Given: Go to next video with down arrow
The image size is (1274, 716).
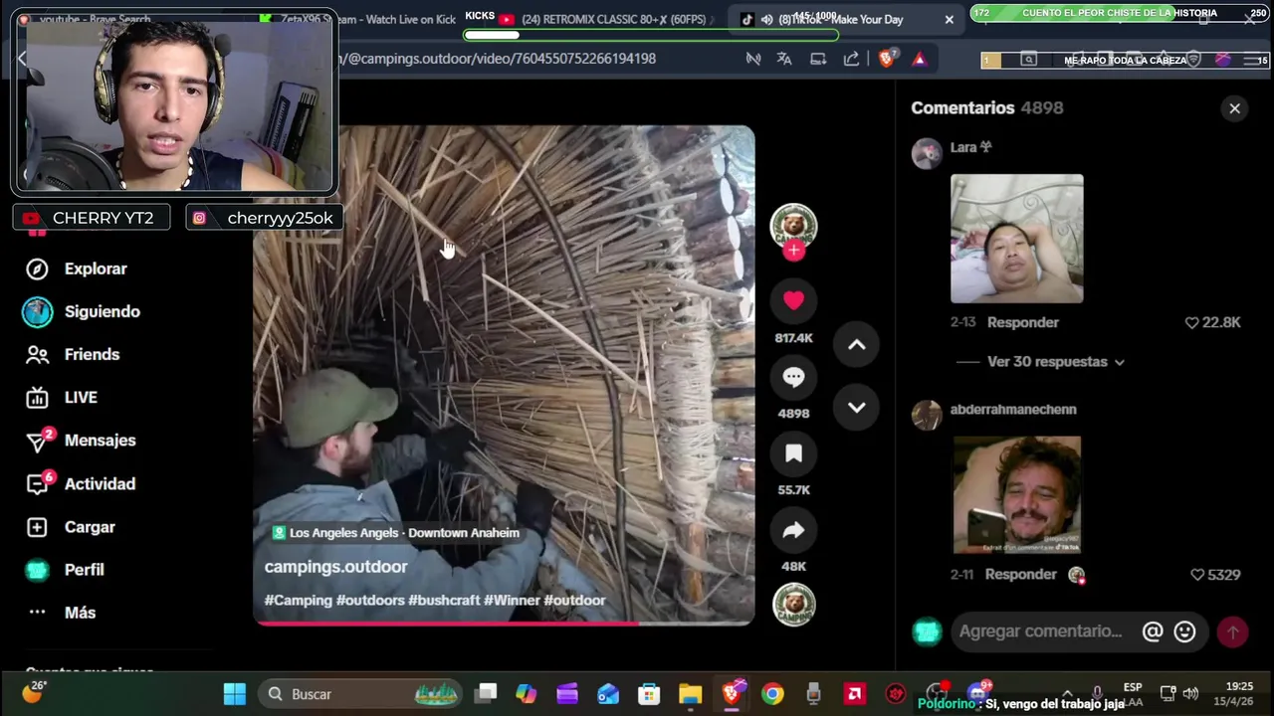Looking at the screenshot, I should (x=856, y=408).
